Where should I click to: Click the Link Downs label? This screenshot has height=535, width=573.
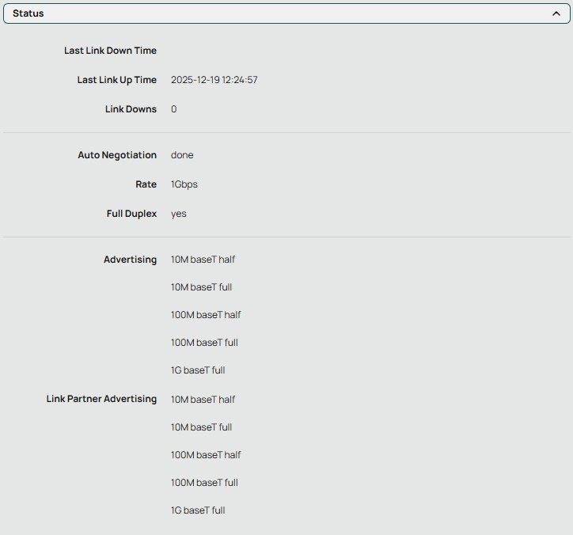131,109
